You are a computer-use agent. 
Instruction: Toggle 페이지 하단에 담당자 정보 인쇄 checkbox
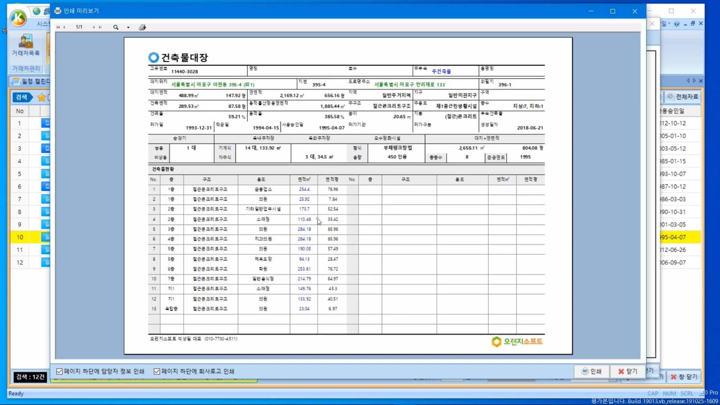(59, 371)
